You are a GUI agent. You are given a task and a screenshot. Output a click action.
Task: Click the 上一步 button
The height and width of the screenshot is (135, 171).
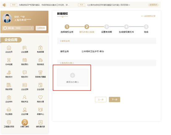click(x=101, y=99)
